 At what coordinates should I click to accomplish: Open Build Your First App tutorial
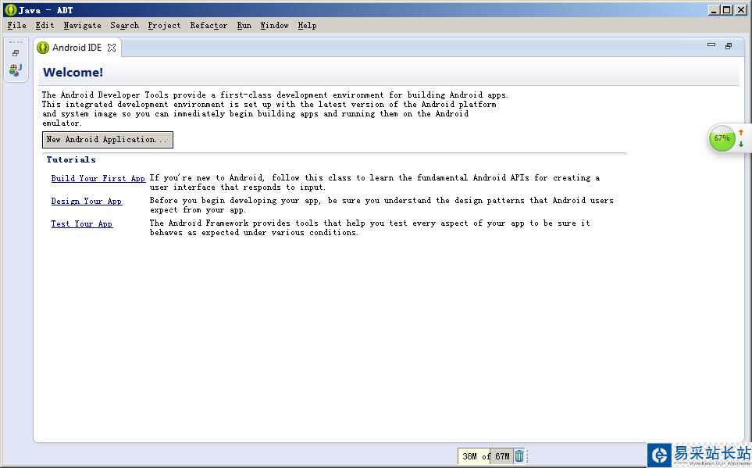98,178
